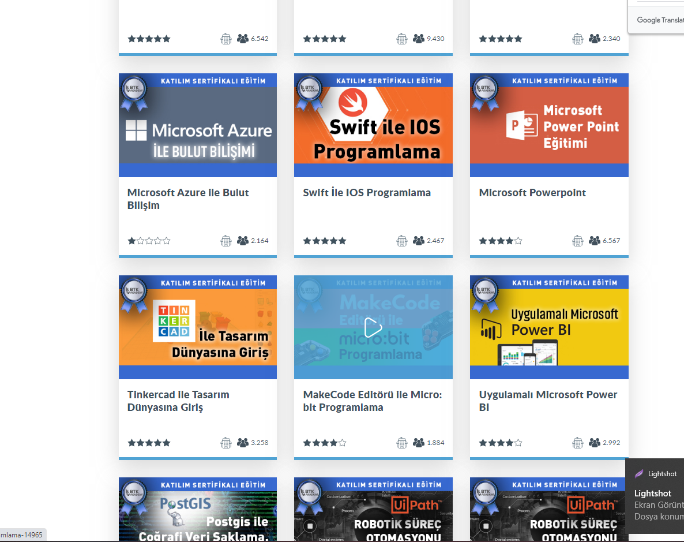This screenshot has height=542, width=684.
Task: Click participant count 1.884 on MakeCode card
Action: (x=435, y=443)
